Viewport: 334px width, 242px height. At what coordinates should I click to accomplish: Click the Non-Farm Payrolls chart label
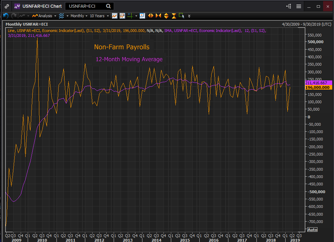(x=122, y=47)
